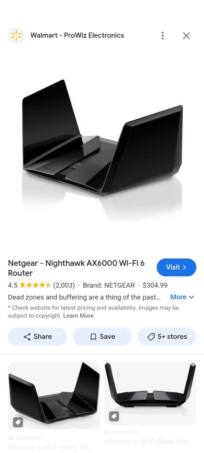Screen dimensions: 204x453
Task: Visit the Walmart product page
Action: click(177, 267)
